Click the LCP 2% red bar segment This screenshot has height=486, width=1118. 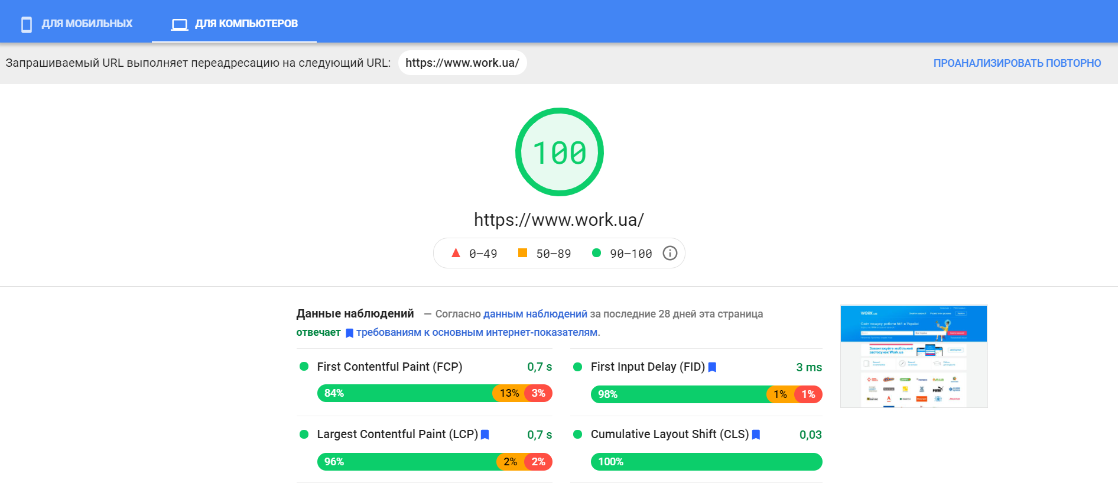[538, 462]
